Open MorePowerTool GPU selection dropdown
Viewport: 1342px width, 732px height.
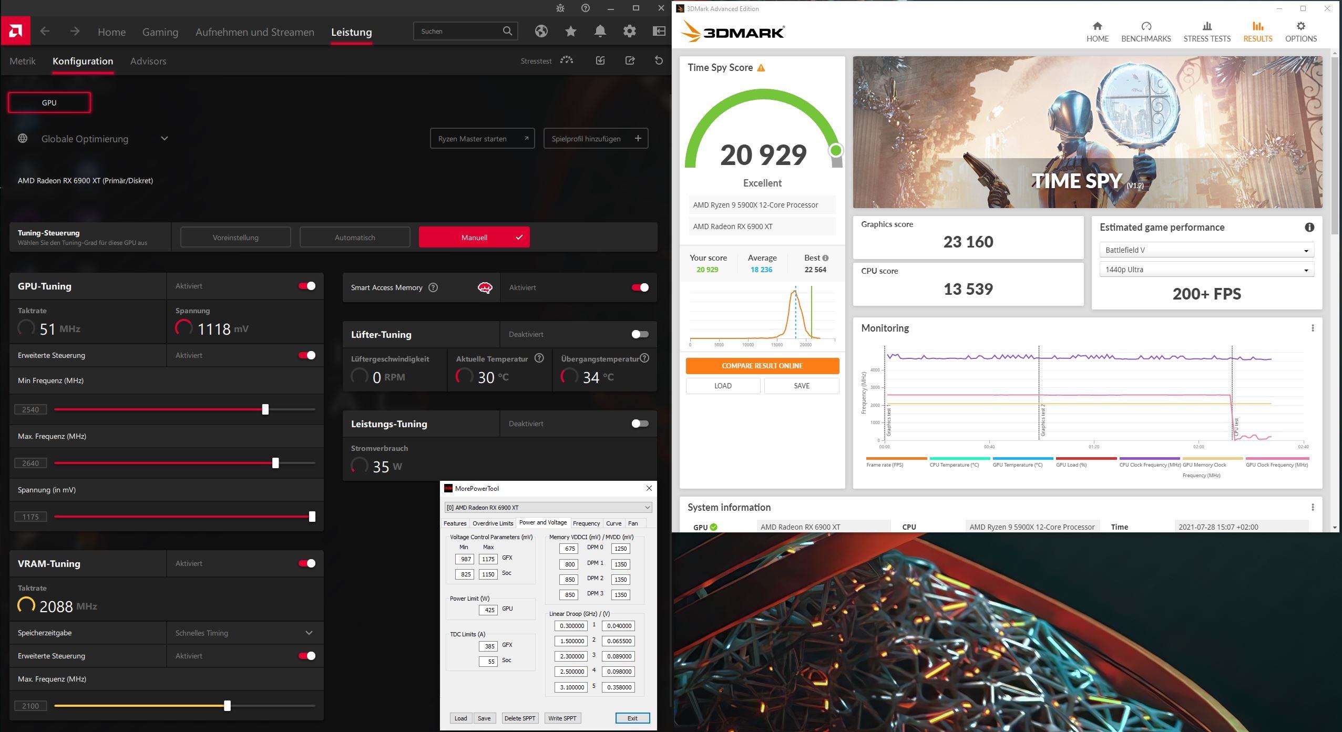(x=548, y=507)
